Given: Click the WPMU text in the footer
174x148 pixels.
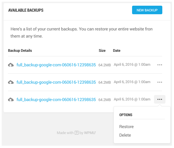Looking at the screenshot, I should [90, 133].
